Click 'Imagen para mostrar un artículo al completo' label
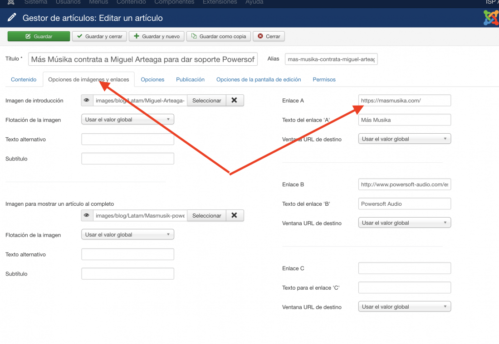 tap(59, 204)
